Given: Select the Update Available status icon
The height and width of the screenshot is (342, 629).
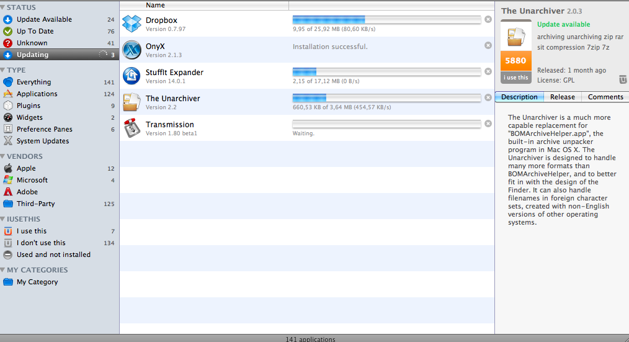Looking at the screenshot, I should [7, 19].
